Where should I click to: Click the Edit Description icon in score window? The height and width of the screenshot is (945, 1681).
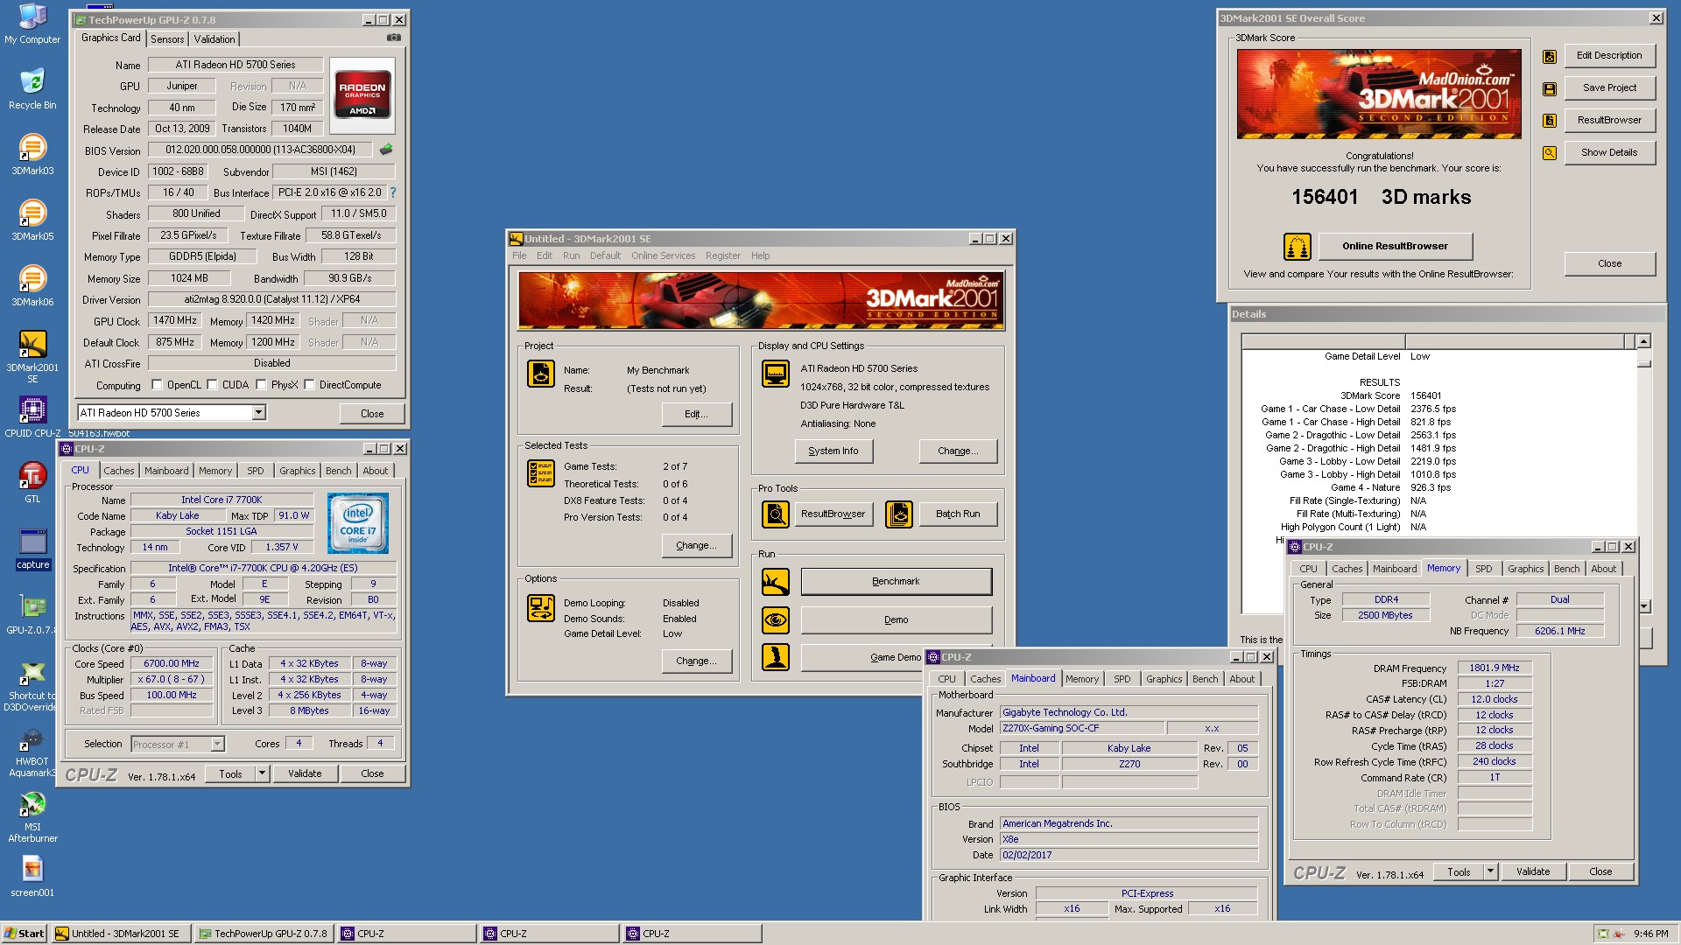click(x=1550, y=56)
